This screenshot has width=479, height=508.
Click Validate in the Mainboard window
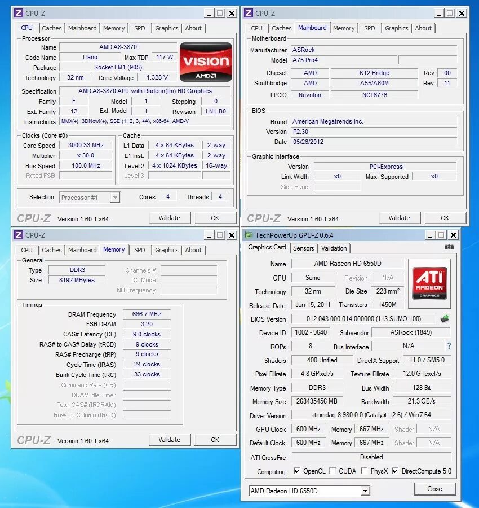pyautogui.click(x=400, y=218)
